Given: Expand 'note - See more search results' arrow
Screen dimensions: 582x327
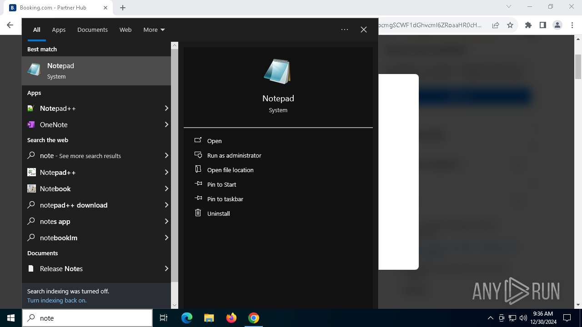Looking at the screenshot, I should coord(166,155).
